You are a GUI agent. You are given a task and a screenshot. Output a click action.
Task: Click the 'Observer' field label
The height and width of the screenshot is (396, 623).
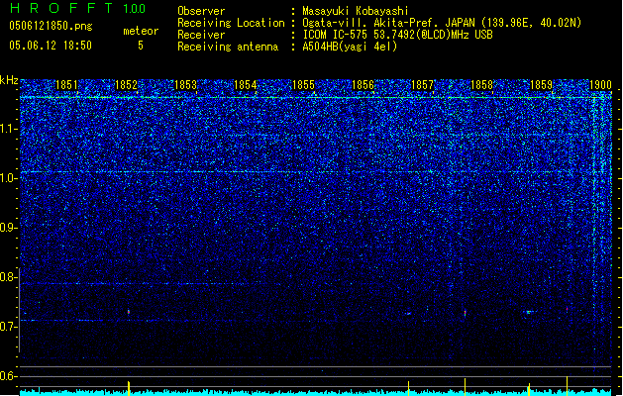click(201, 11)
